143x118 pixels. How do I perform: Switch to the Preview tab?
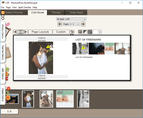56,12
